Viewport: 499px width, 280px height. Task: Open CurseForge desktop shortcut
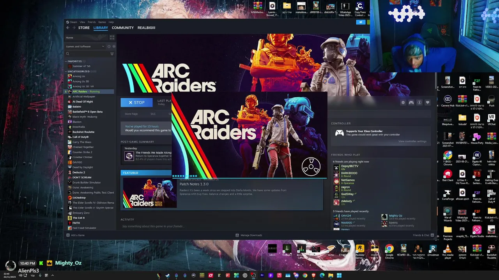point(448,194)
